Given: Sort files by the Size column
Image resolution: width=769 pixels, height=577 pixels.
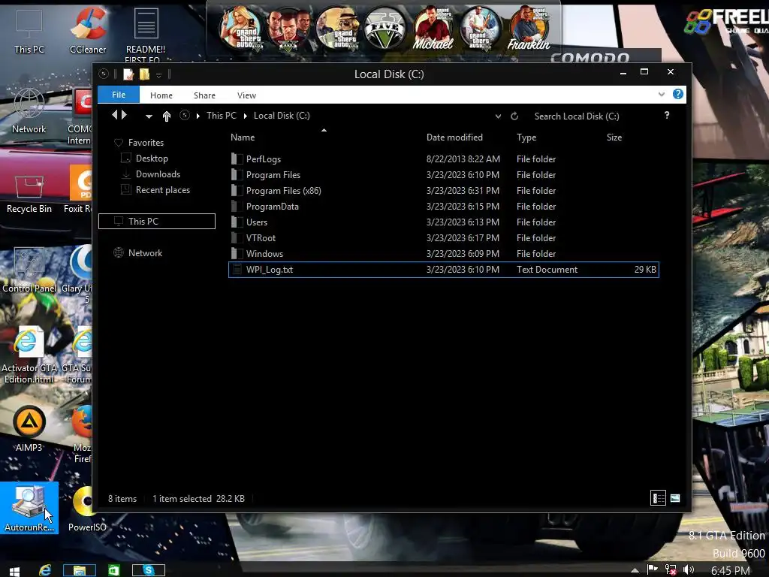Looking at the screenshot, I should coord(614,137).
